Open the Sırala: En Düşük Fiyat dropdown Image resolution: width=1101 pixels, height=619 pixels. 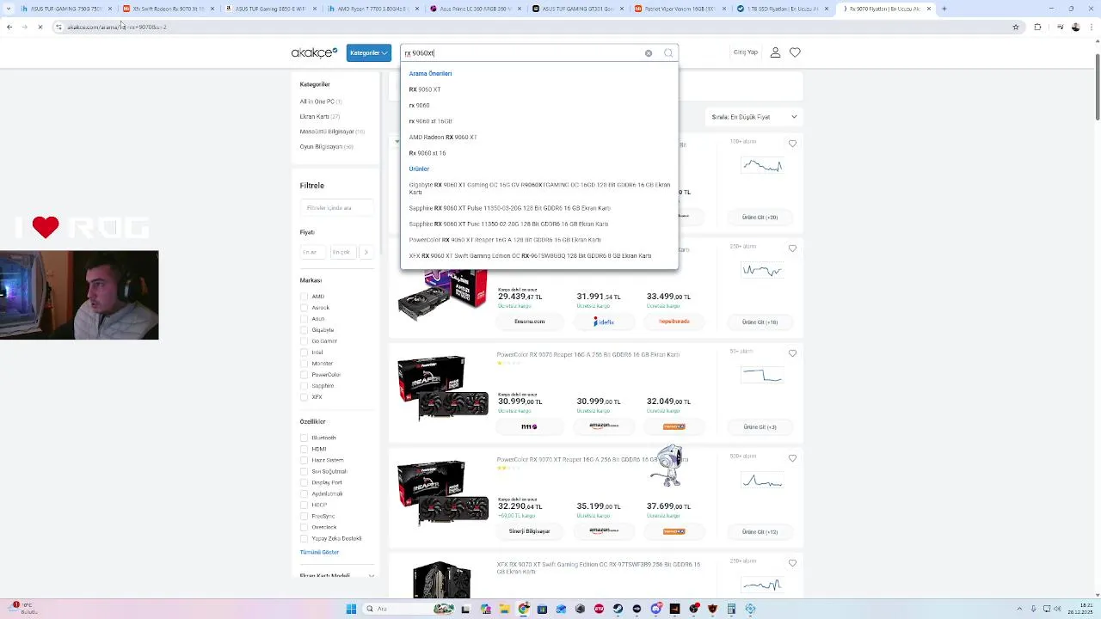(x=754, y=117)
